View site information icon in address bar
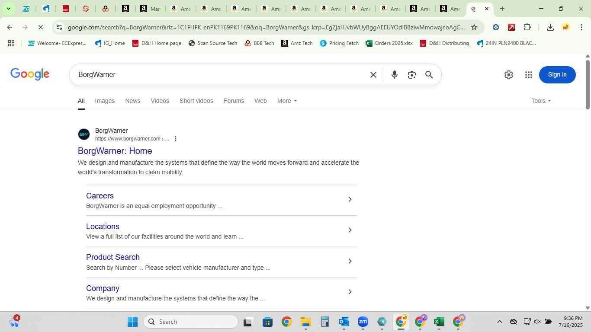Screen dimensions: 591x332 click(59, 27)
